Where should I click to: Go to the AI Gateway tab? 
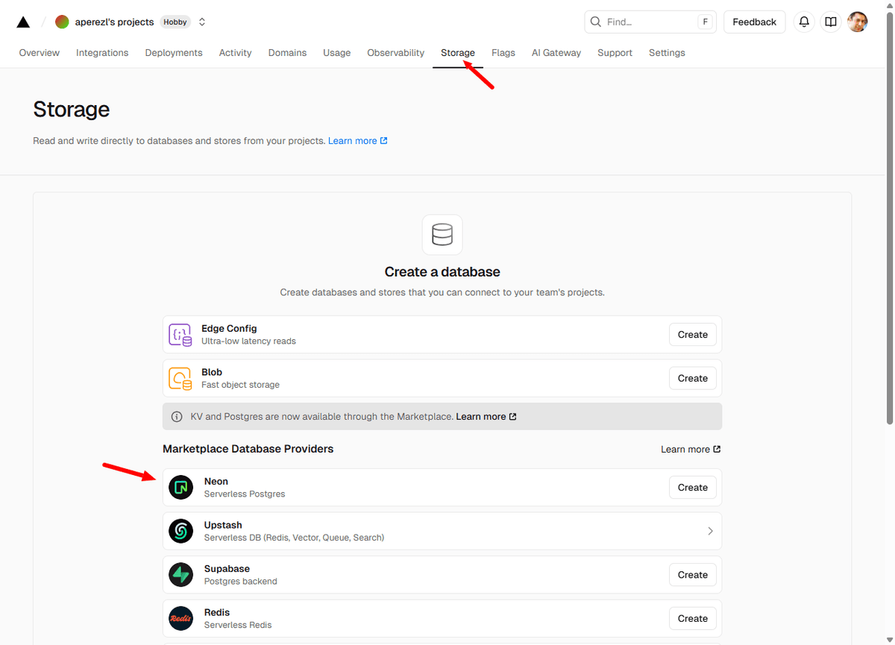pos(556,53)
